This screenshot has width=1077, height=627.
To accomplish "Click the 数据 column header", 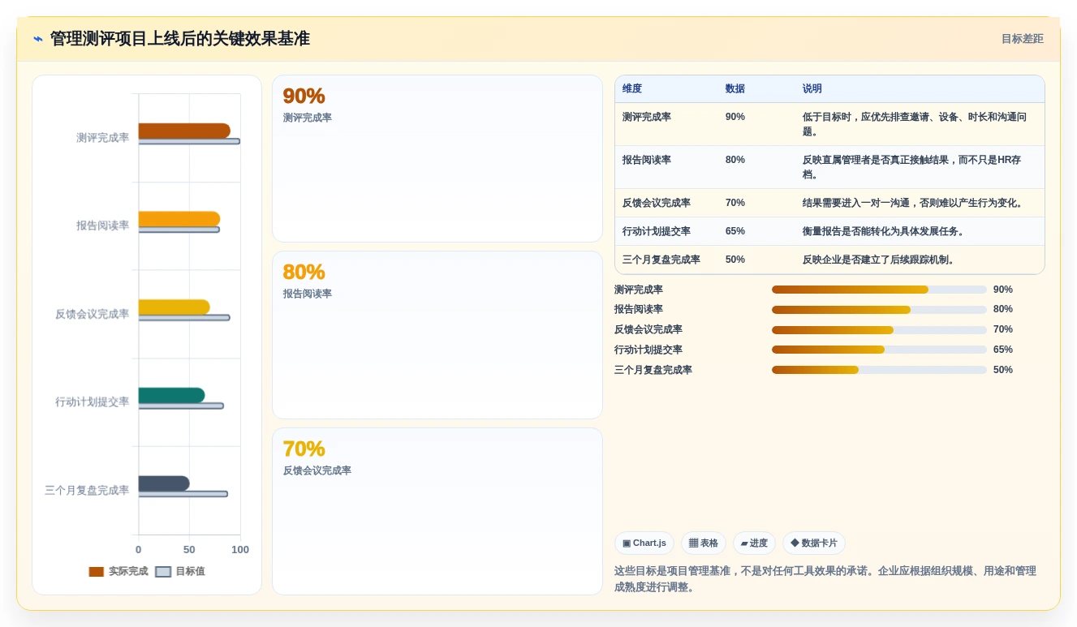I will (x=735, y=88).
